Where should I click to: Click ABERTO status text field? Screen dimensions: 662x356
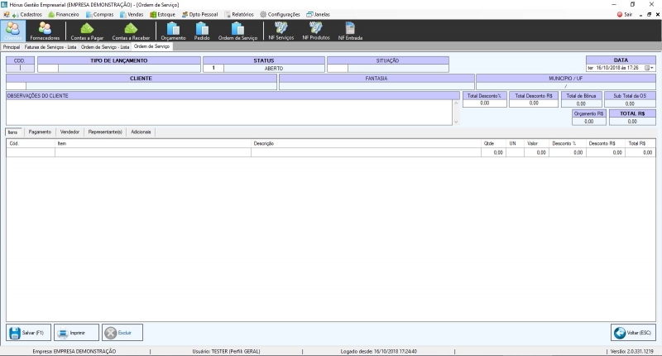[x=274, y=68]
